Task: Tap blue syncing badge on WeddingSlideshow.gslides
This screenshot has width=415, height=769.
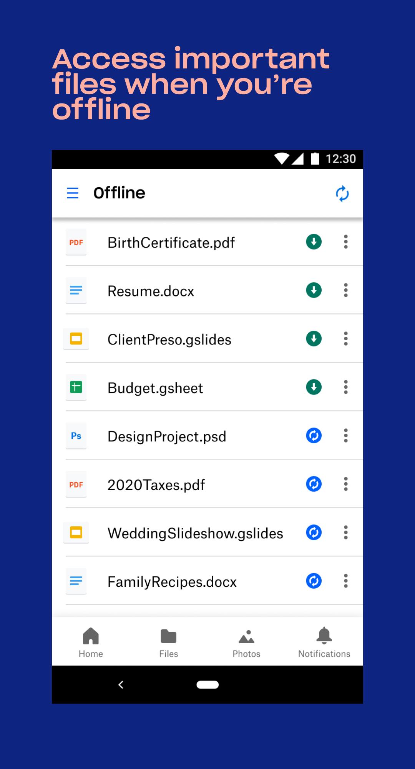Action: [x=314, y=533]
